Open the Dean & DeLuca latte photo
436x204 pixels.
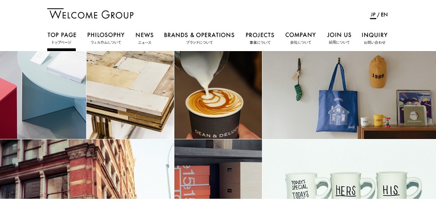218,95
